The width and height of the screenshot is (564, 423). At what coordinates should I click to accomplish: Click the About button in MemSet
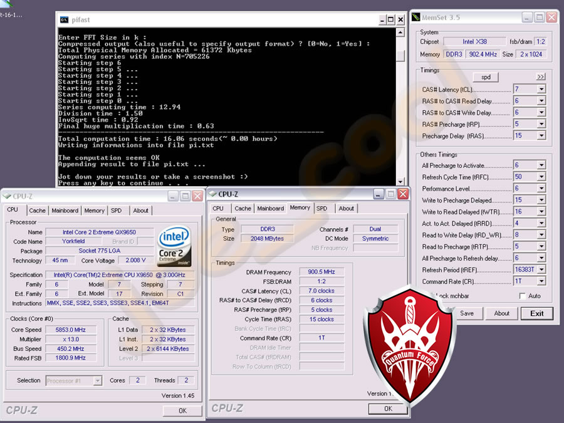pyautogui.click(x=501, y=313)
